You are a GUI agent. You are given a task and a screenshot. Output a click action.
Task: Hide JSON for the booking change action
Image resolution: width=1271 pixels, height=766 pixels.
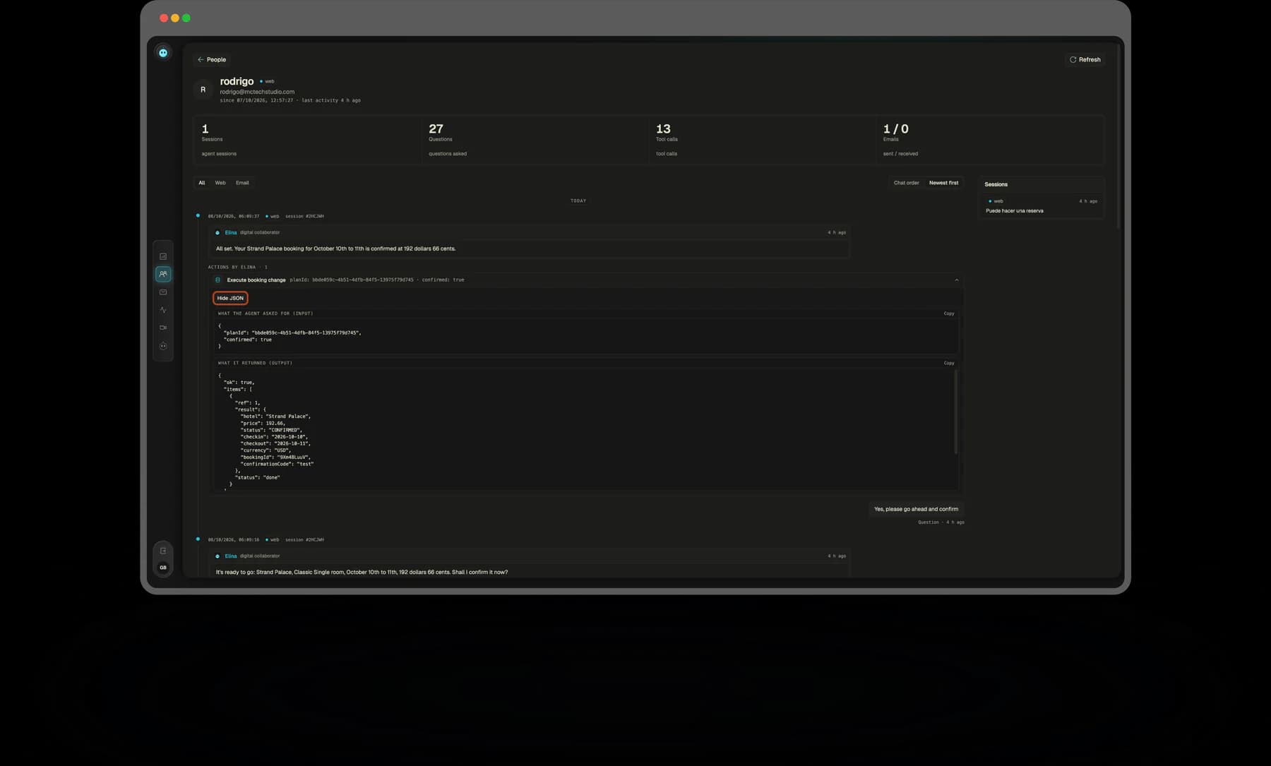[230, 298]
